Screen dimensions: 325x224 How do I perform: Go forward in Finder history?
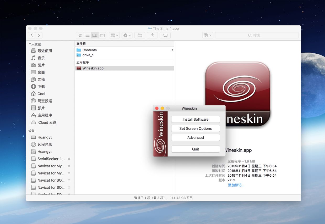click(x=39, y=35)
